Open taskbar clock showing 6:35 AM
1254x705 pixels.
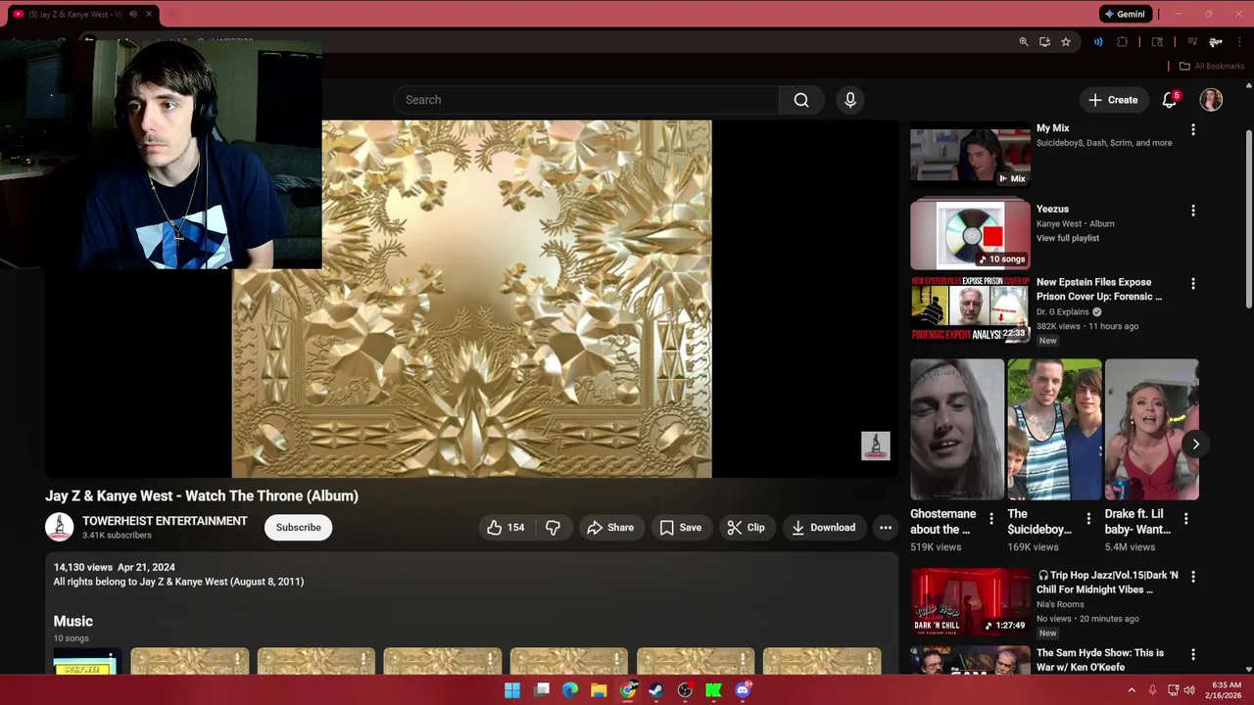pos(1226,690)
